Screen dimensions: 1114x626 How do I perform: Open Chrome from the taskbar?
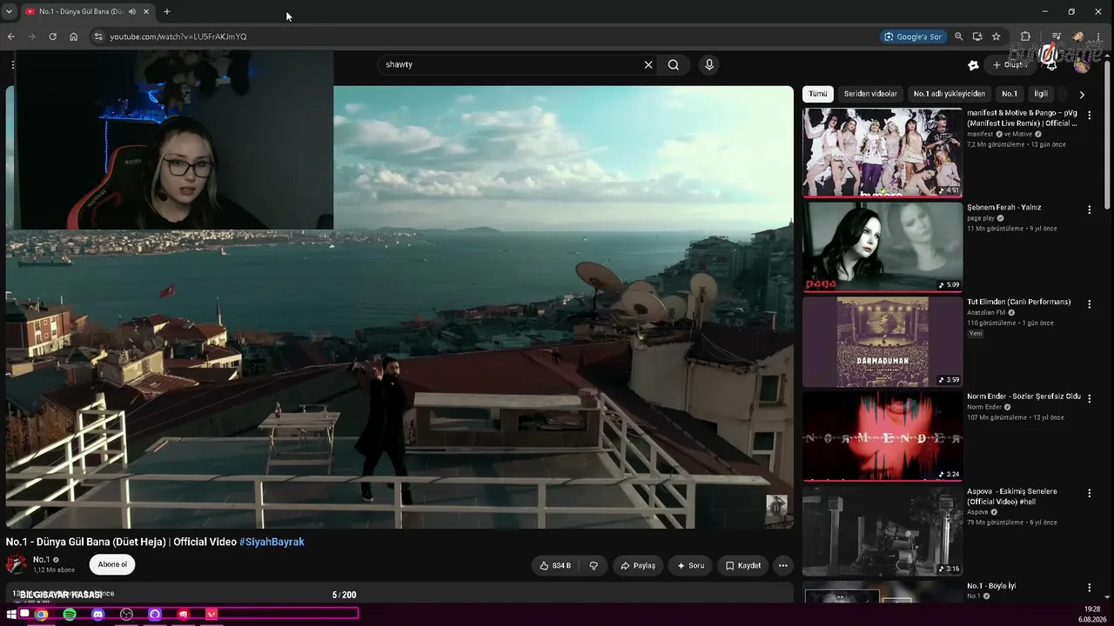(x=41, y=614)
